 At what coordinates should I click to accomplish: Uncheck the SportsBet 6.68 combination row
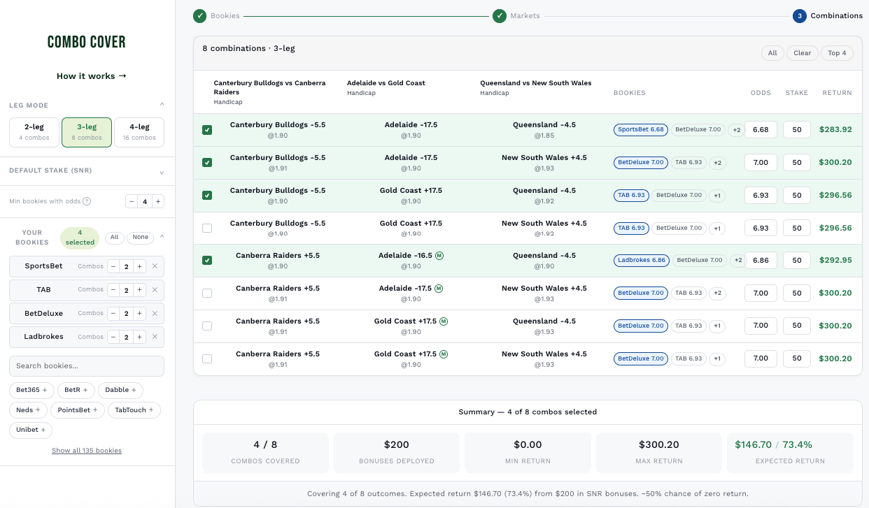click(x=207, y=130)
